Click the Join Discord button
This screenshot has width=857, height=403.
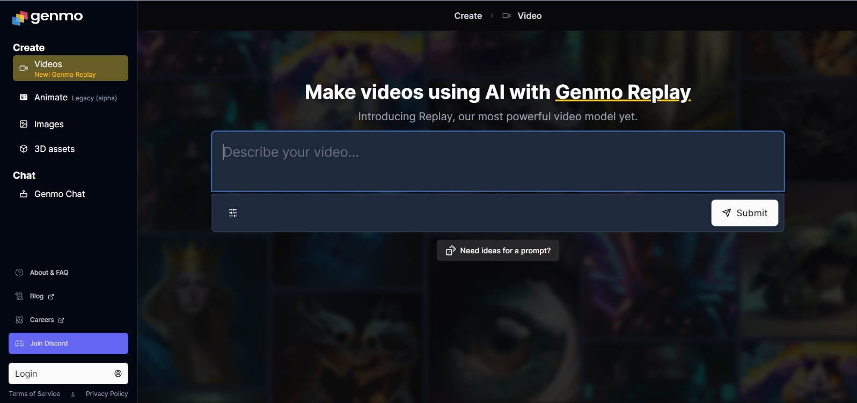tap(68, 343)
